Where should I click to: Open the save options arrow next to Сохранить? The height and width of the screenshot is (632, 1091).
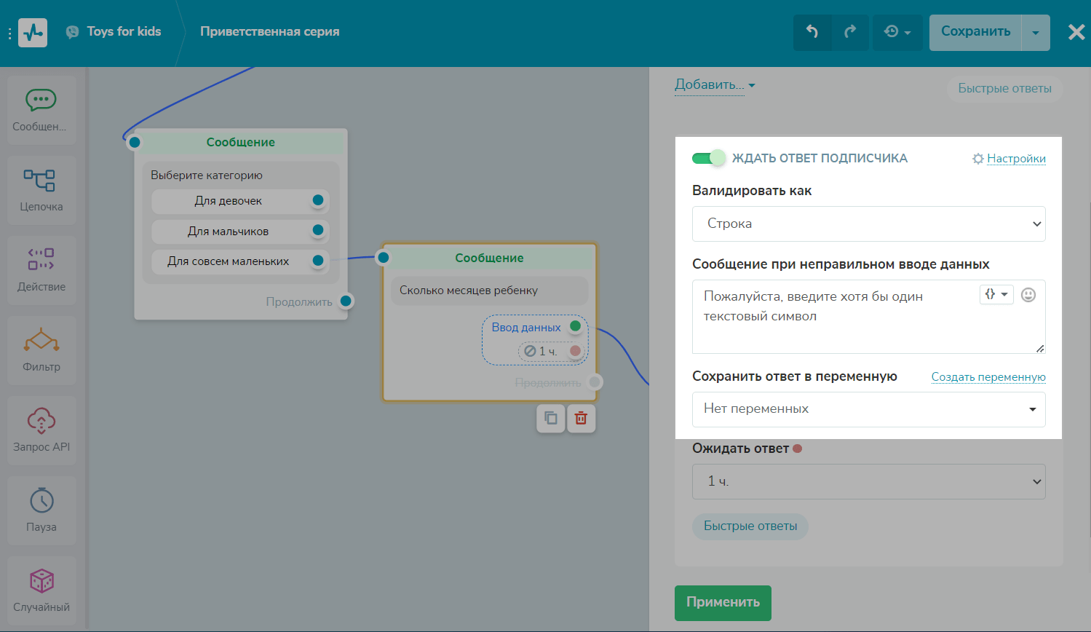click(x=1035, y=33)
